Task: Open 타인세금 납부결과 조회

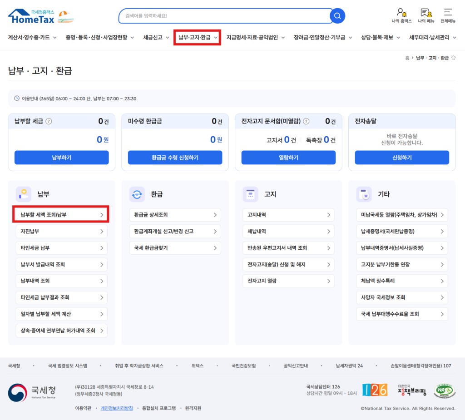Action: point(62,297)
